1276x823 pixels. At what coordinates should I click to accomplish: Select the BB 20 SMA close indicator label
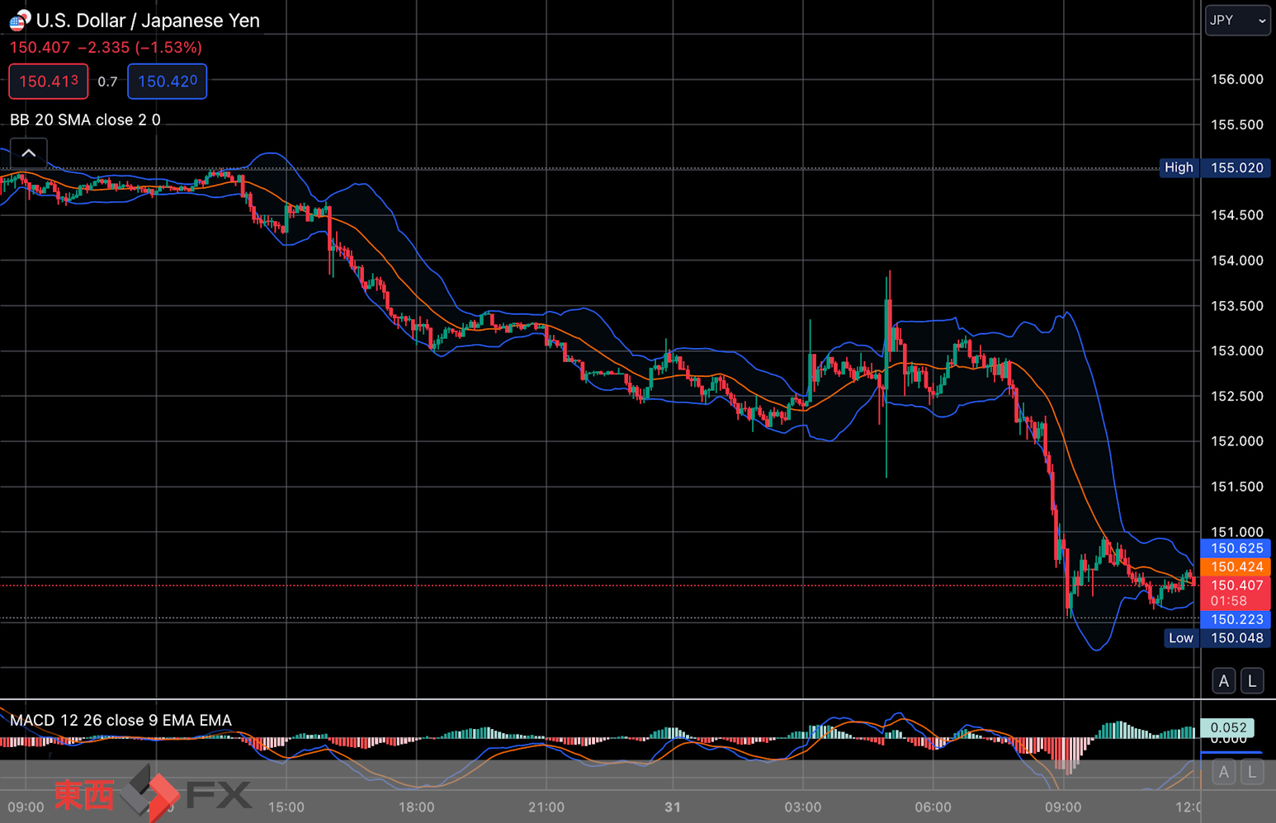click(85, 120)
